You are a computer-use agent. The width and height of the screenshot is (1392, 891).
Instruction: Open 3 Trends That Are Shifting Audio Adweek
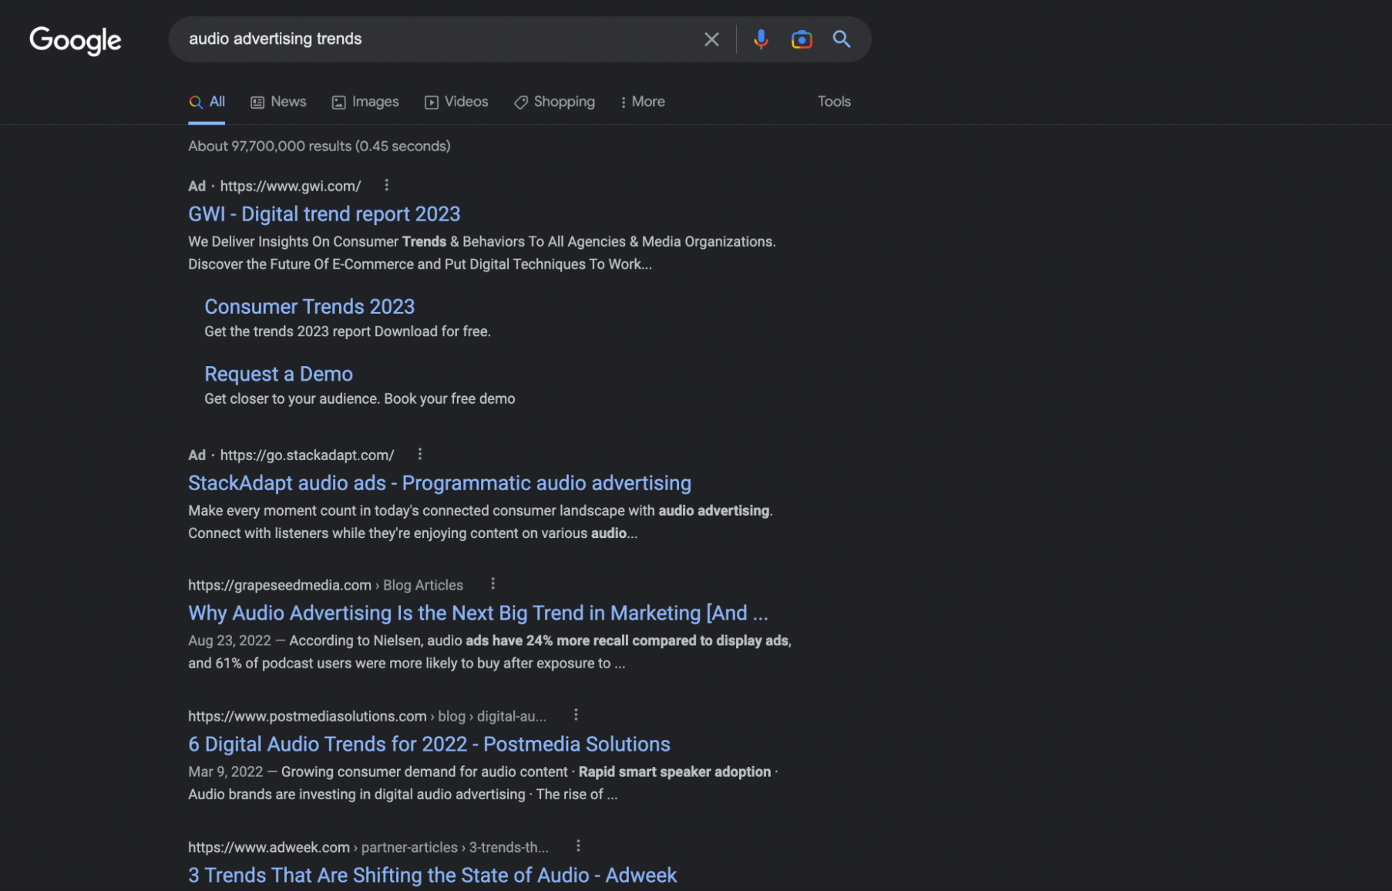pyautogui.click(x=432, y=875)
